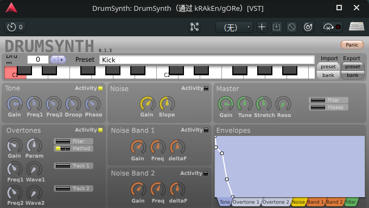Click the delete preset circle-slash icon

291,27
